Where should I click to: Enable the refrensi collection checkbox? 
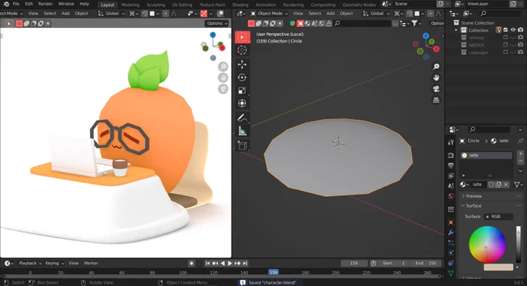click(505, 38)
